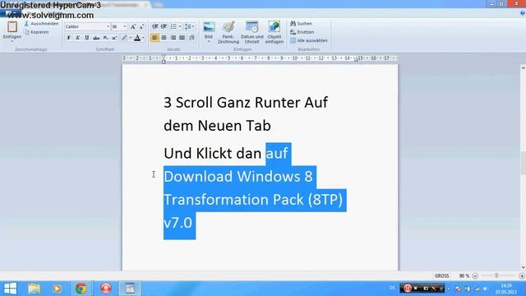Toggle superscript formatting
The height and width of the screenshot is (296, 526).
point(114,38)
